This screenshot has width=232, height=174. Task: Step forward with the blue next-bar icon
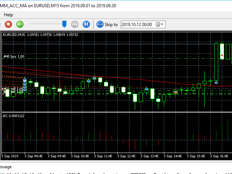[86, 24]
